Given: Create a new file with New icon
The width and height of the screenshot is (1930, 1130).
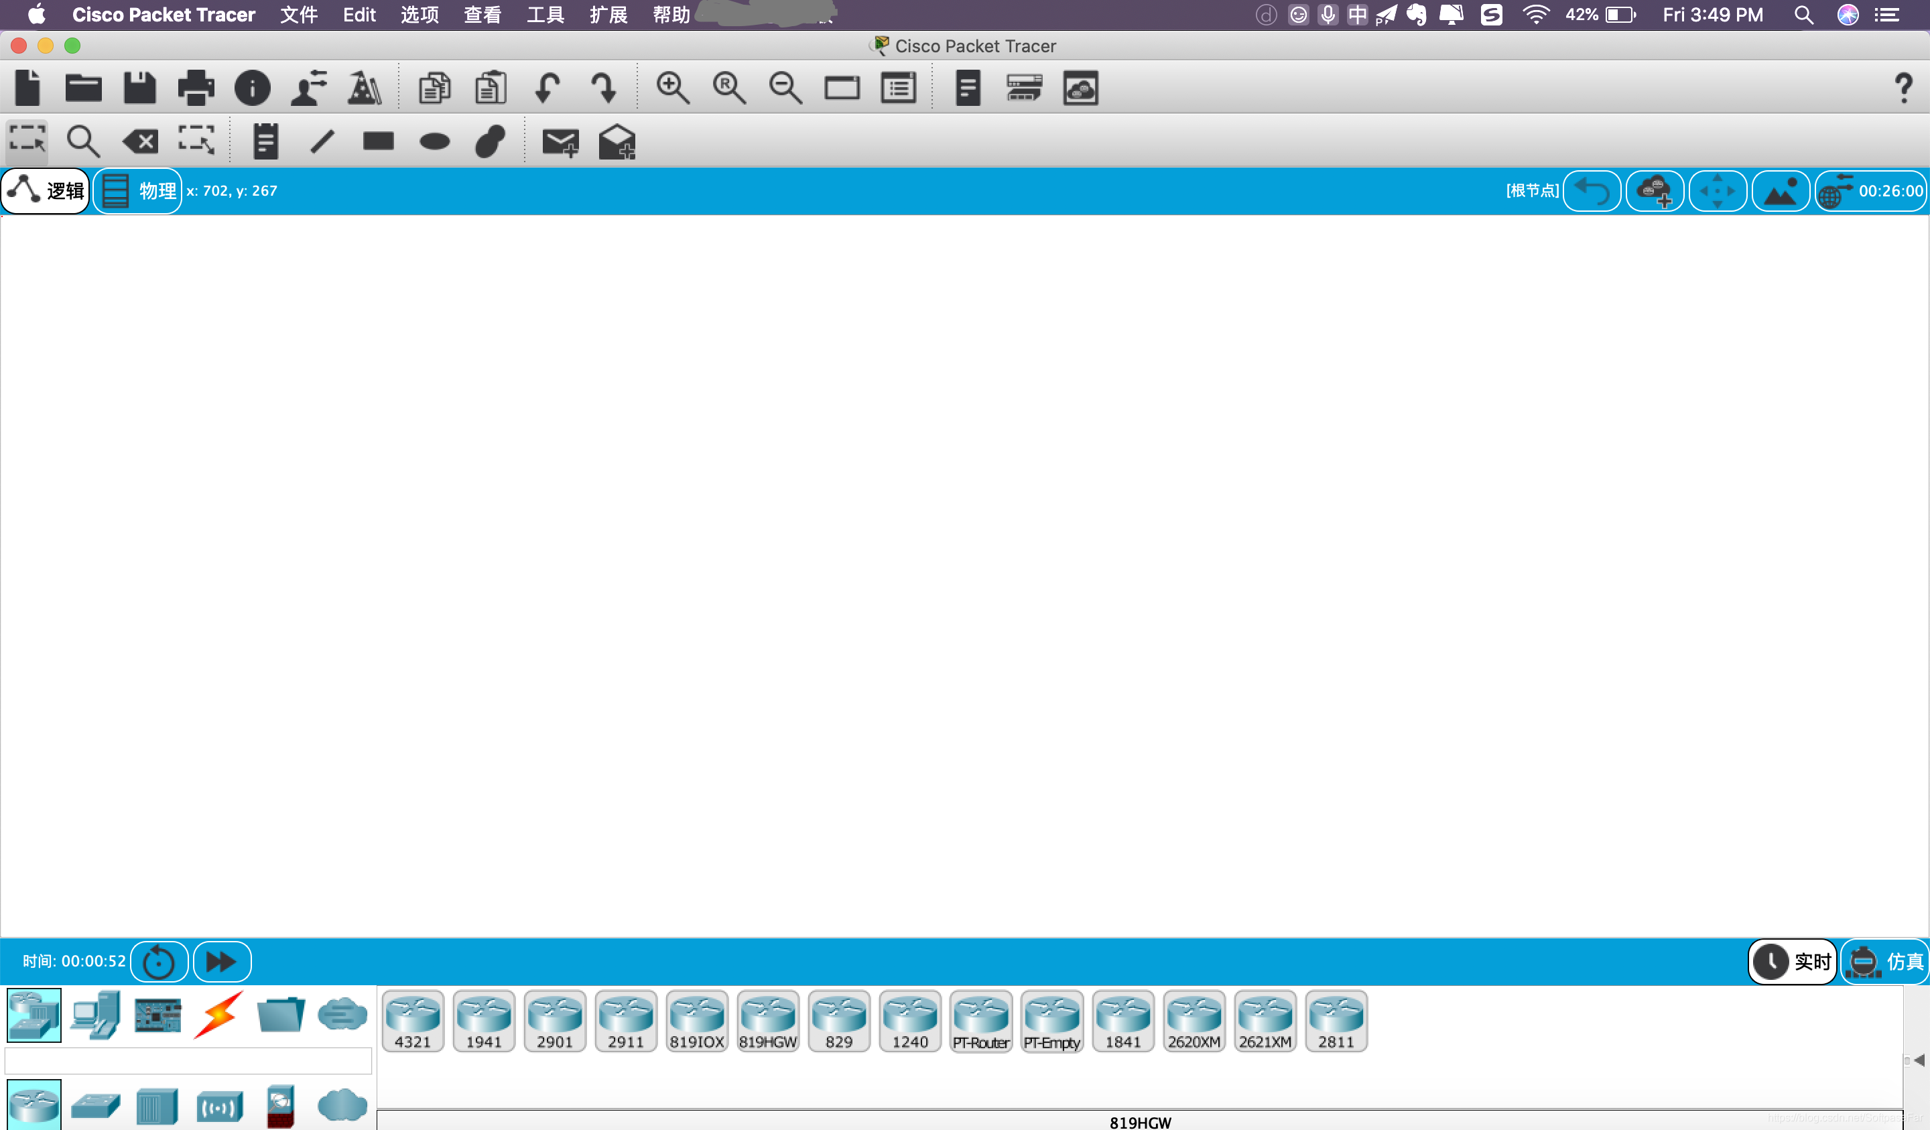Looking at the screenshot, I should pyautogui.click(x=27, y=87).
